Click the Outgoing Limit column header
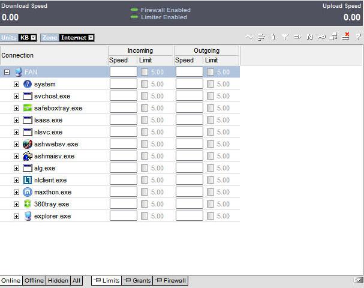This screenshot has width=364, height=288. 221,60
